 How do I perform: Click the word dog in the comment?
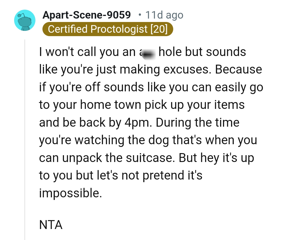159,141
